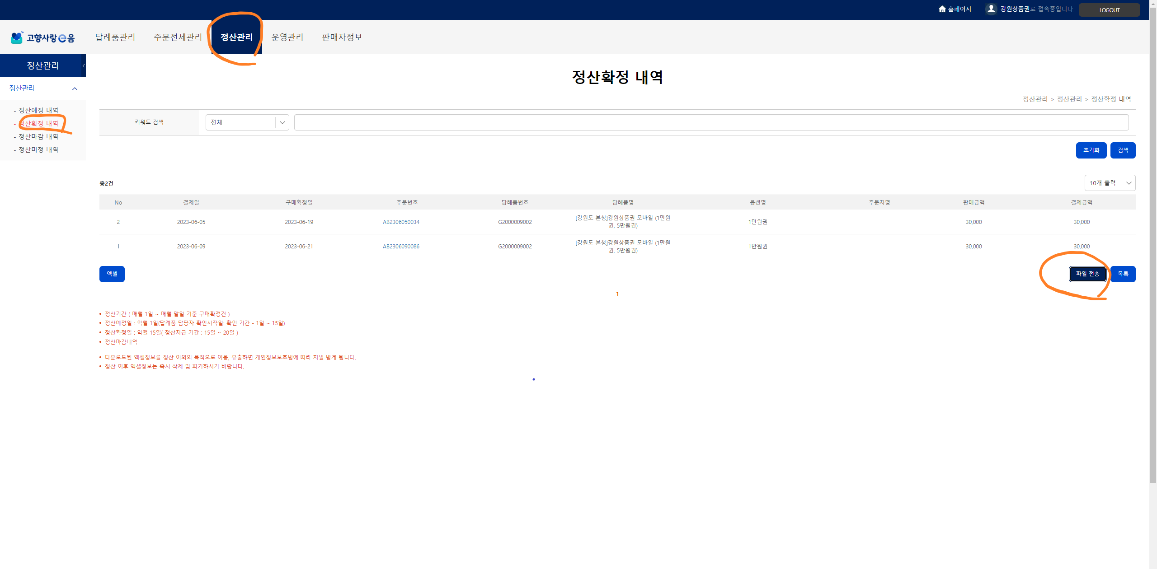Download via the 엑셀 button
This screenshot has height=569, width=1157.
point(112,274)
